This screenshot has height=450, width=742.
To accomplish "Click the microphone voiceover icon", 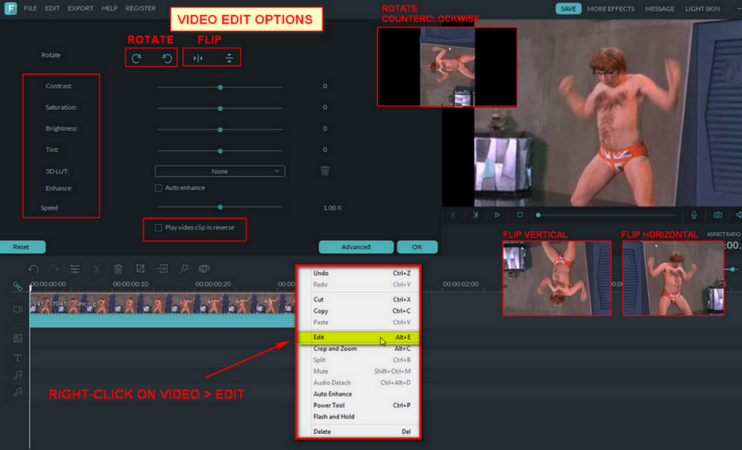I will [694, 215].
